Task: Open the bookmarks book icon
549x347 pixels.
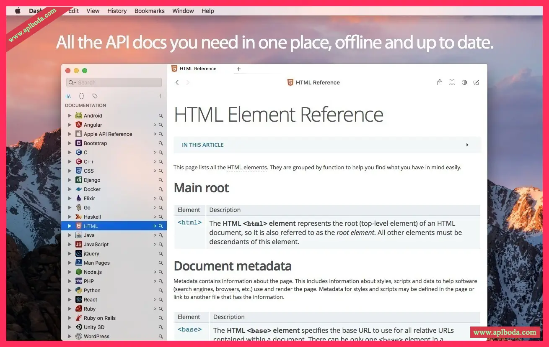Action: point(452,82)
